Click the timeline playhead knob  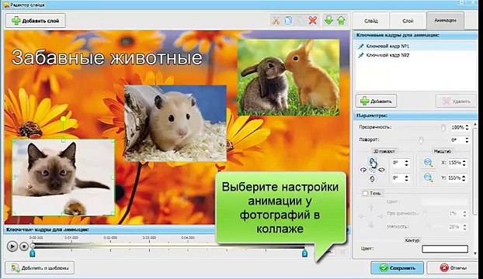33,246
